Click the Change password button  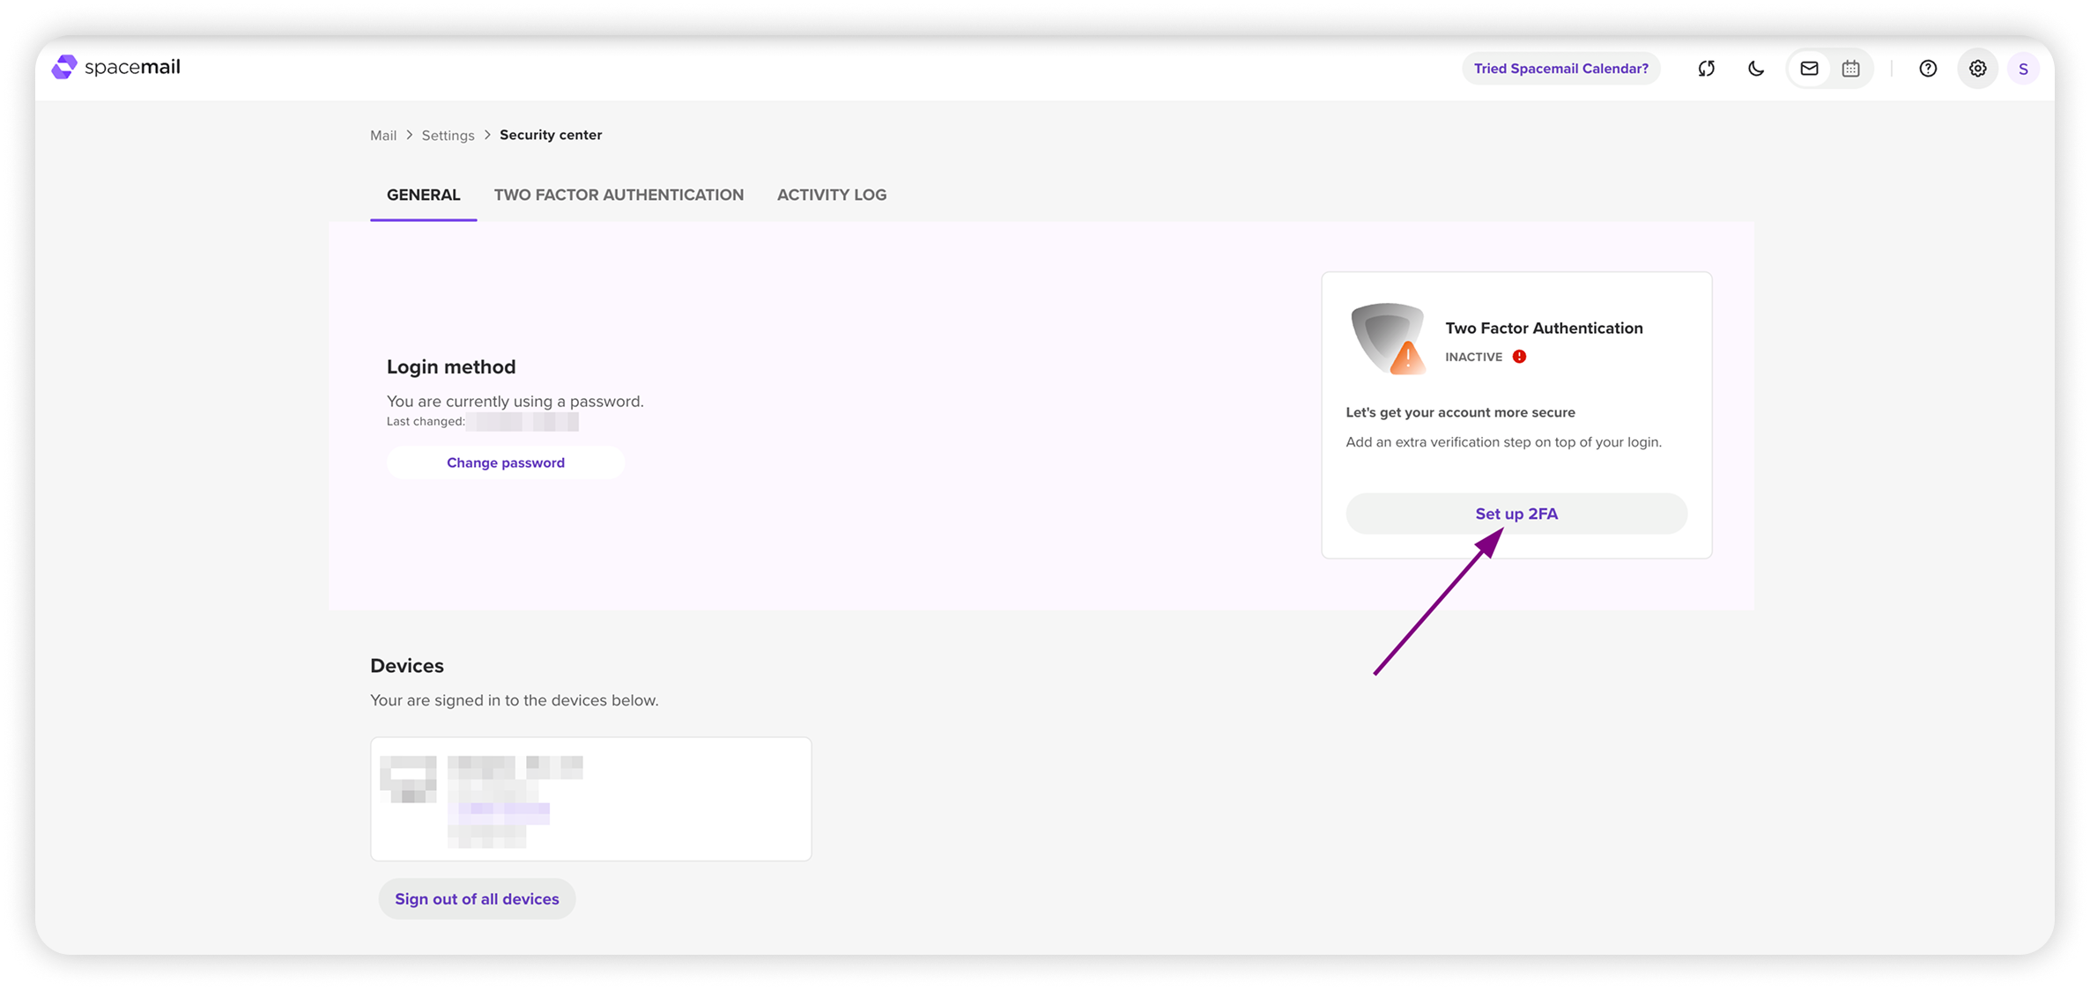(x=505, y=462)
